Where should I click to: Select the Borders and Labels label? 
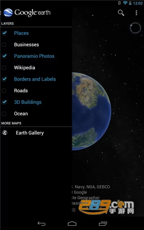click(x=35, y=79)
